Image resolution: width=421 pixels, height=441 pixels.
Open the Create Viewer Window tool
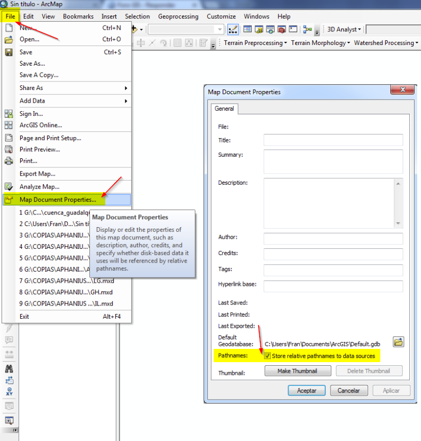click(9, 420)
